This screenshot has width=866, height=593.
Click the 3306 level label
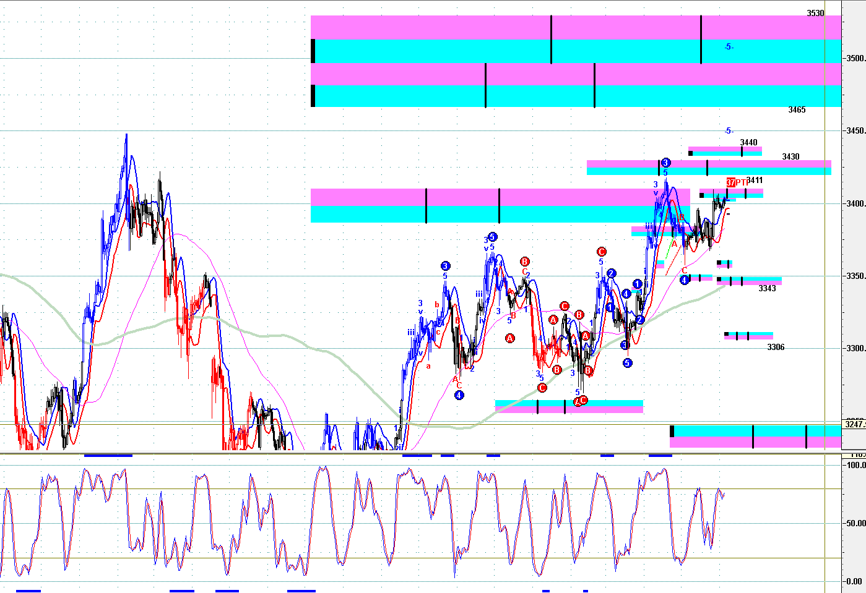[x=776, y=347]
